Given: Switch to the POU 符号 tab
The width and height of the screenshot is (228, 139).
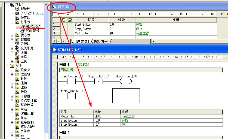Looking at the screenshot, I should 101,41.
